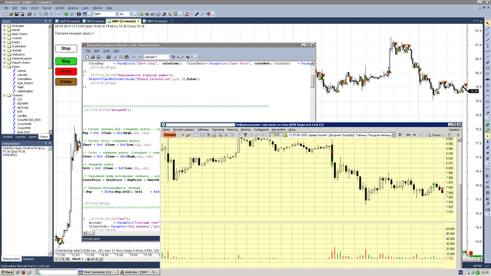Open the File menu in AmiBroker
Screen dimensions: 491x276
[6, 8]
